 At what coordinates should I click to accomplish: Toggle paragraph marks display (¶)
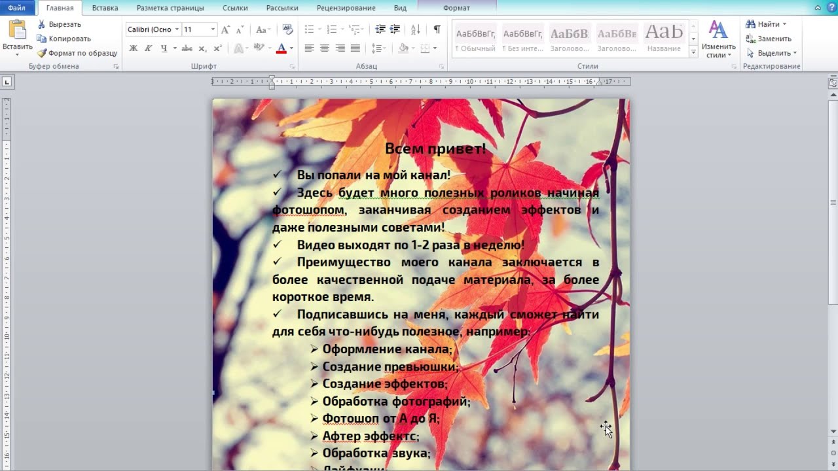[437, 29]
